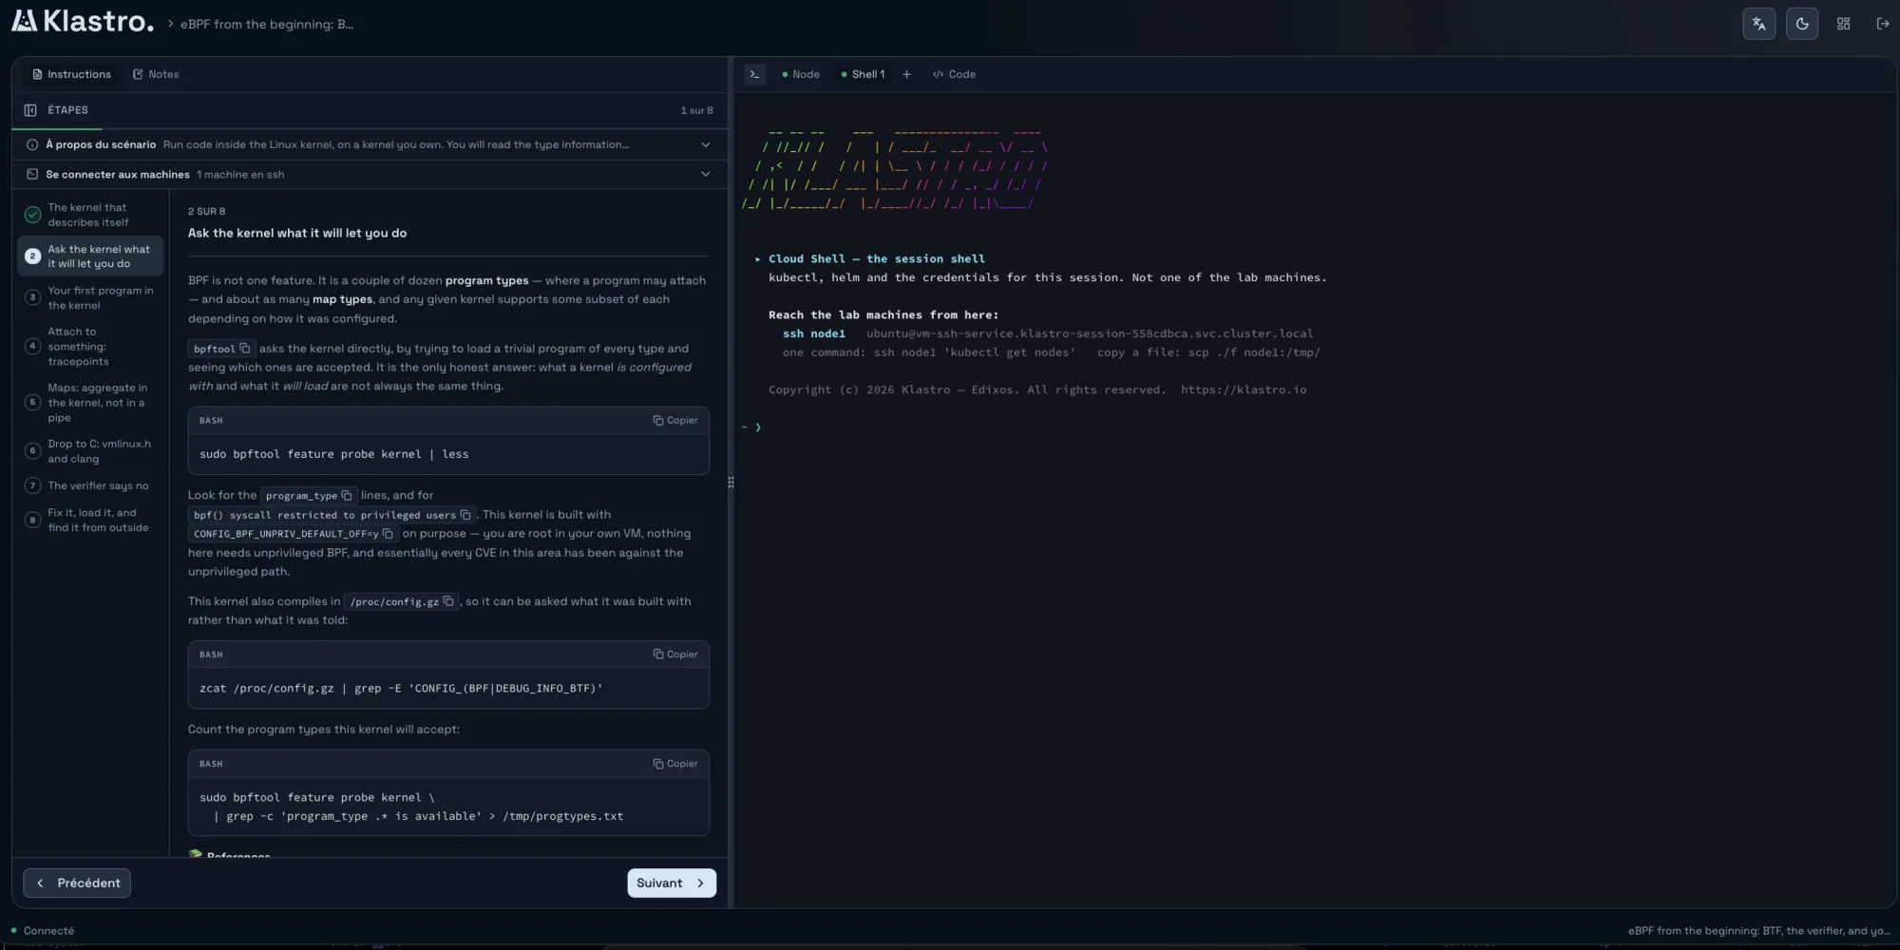Click the Suivant button
The image size is (1900, 950).
[x=672, y=883]
